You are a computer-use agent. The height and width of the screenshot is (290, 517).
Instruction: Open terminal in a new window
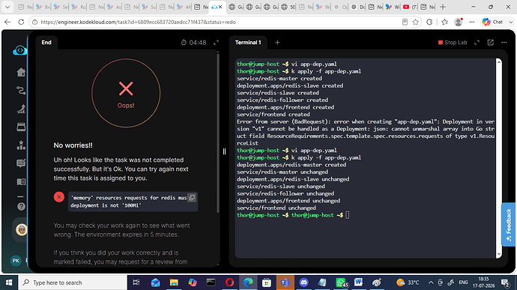coord(490,43)
